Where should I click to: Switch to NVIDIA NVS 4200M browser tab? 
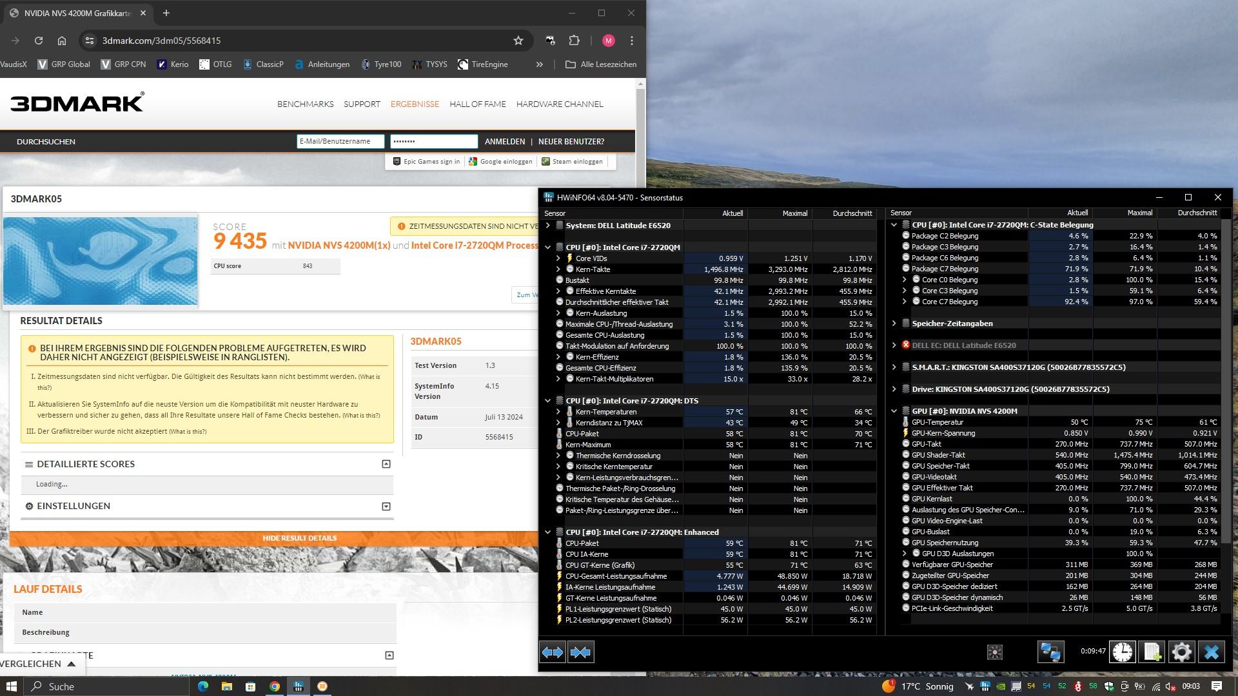[77, 13]
